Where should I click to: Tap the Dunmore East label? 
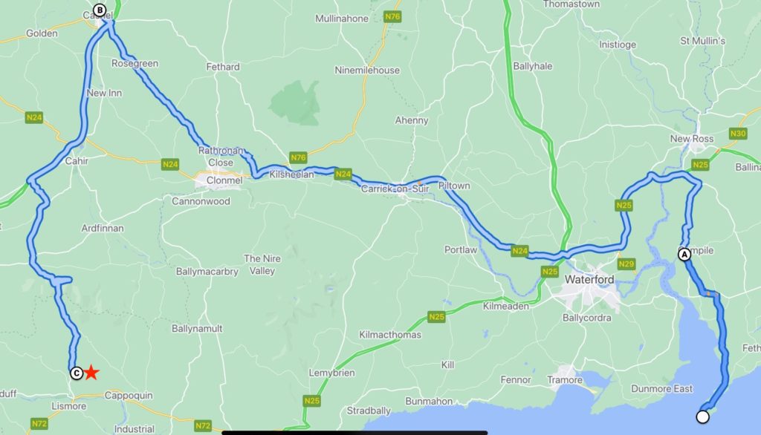click(x=661, y=388)
